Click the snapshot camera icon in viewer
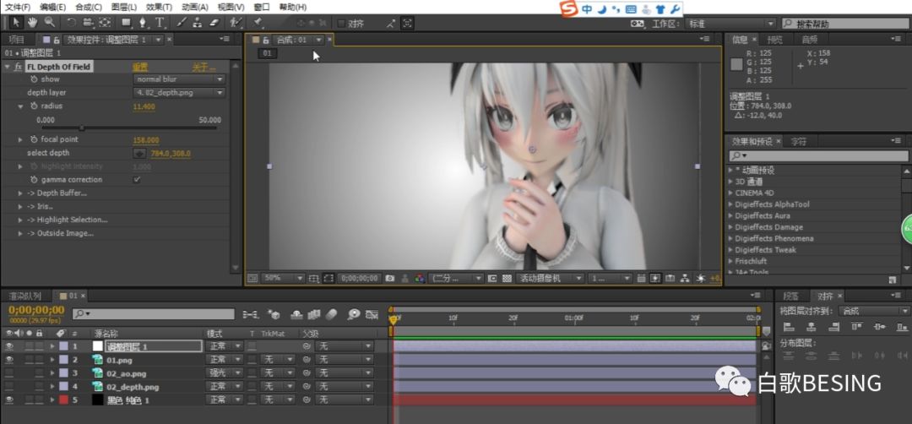Image resolution: width=912 pixels, height=424 pixels. (x=389, y=279)
